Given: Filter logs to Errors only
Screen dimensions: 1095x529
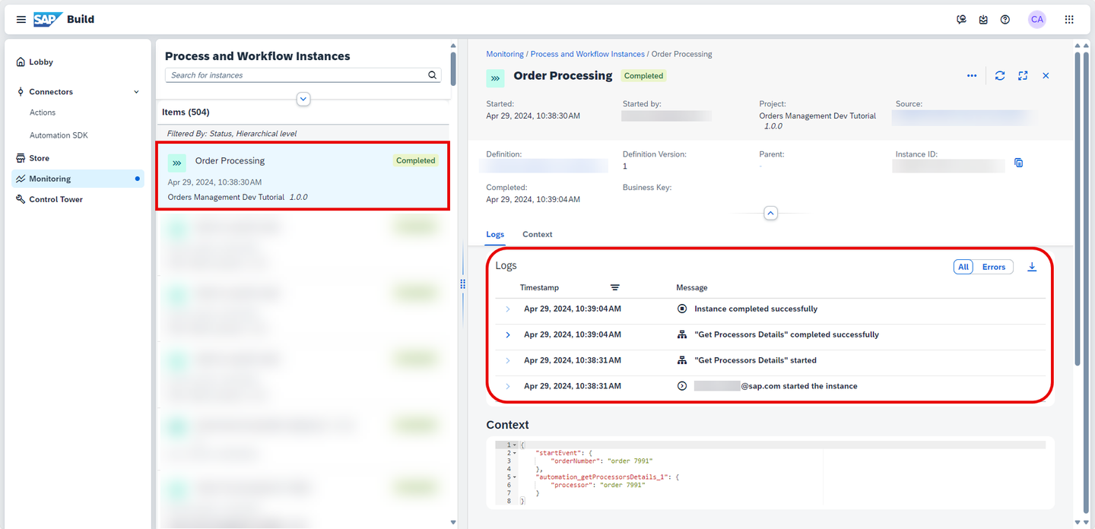Looking at the screenshot, I should [x=993, y=267].
